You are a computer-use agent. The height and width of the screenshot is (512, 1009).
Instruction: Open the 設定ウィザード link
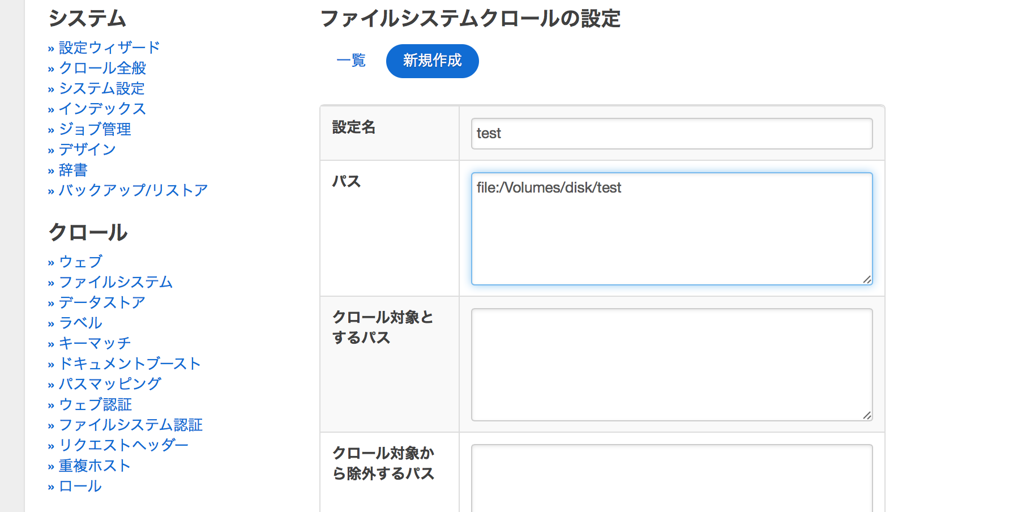(109, 48)
